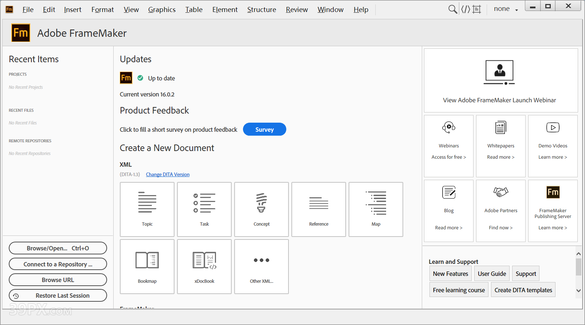This screenshot has height=325, width=585.
Task: Click the Demo Videos play icon
Action: pyautogui.click(x=553, y=127)
